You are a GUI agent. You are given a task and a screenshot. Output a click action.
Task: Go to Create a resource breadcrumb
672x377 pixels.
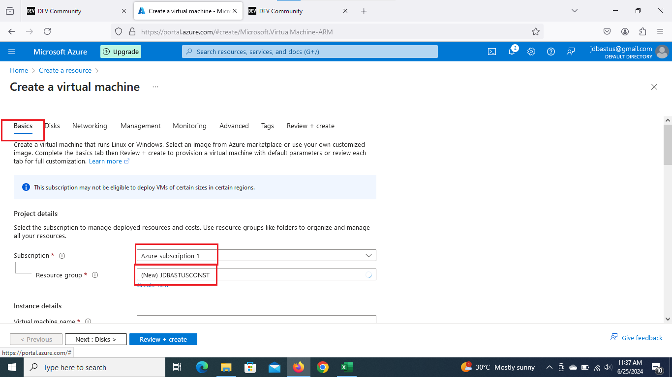(x=65, y=70)
